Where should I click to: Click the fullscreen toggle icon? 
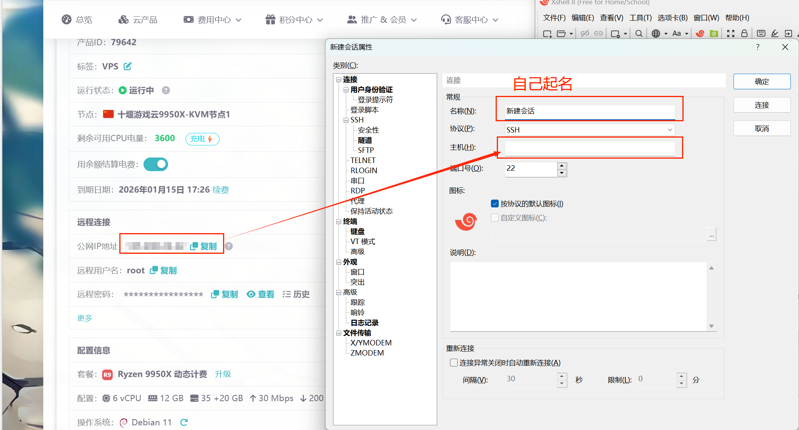731,34
